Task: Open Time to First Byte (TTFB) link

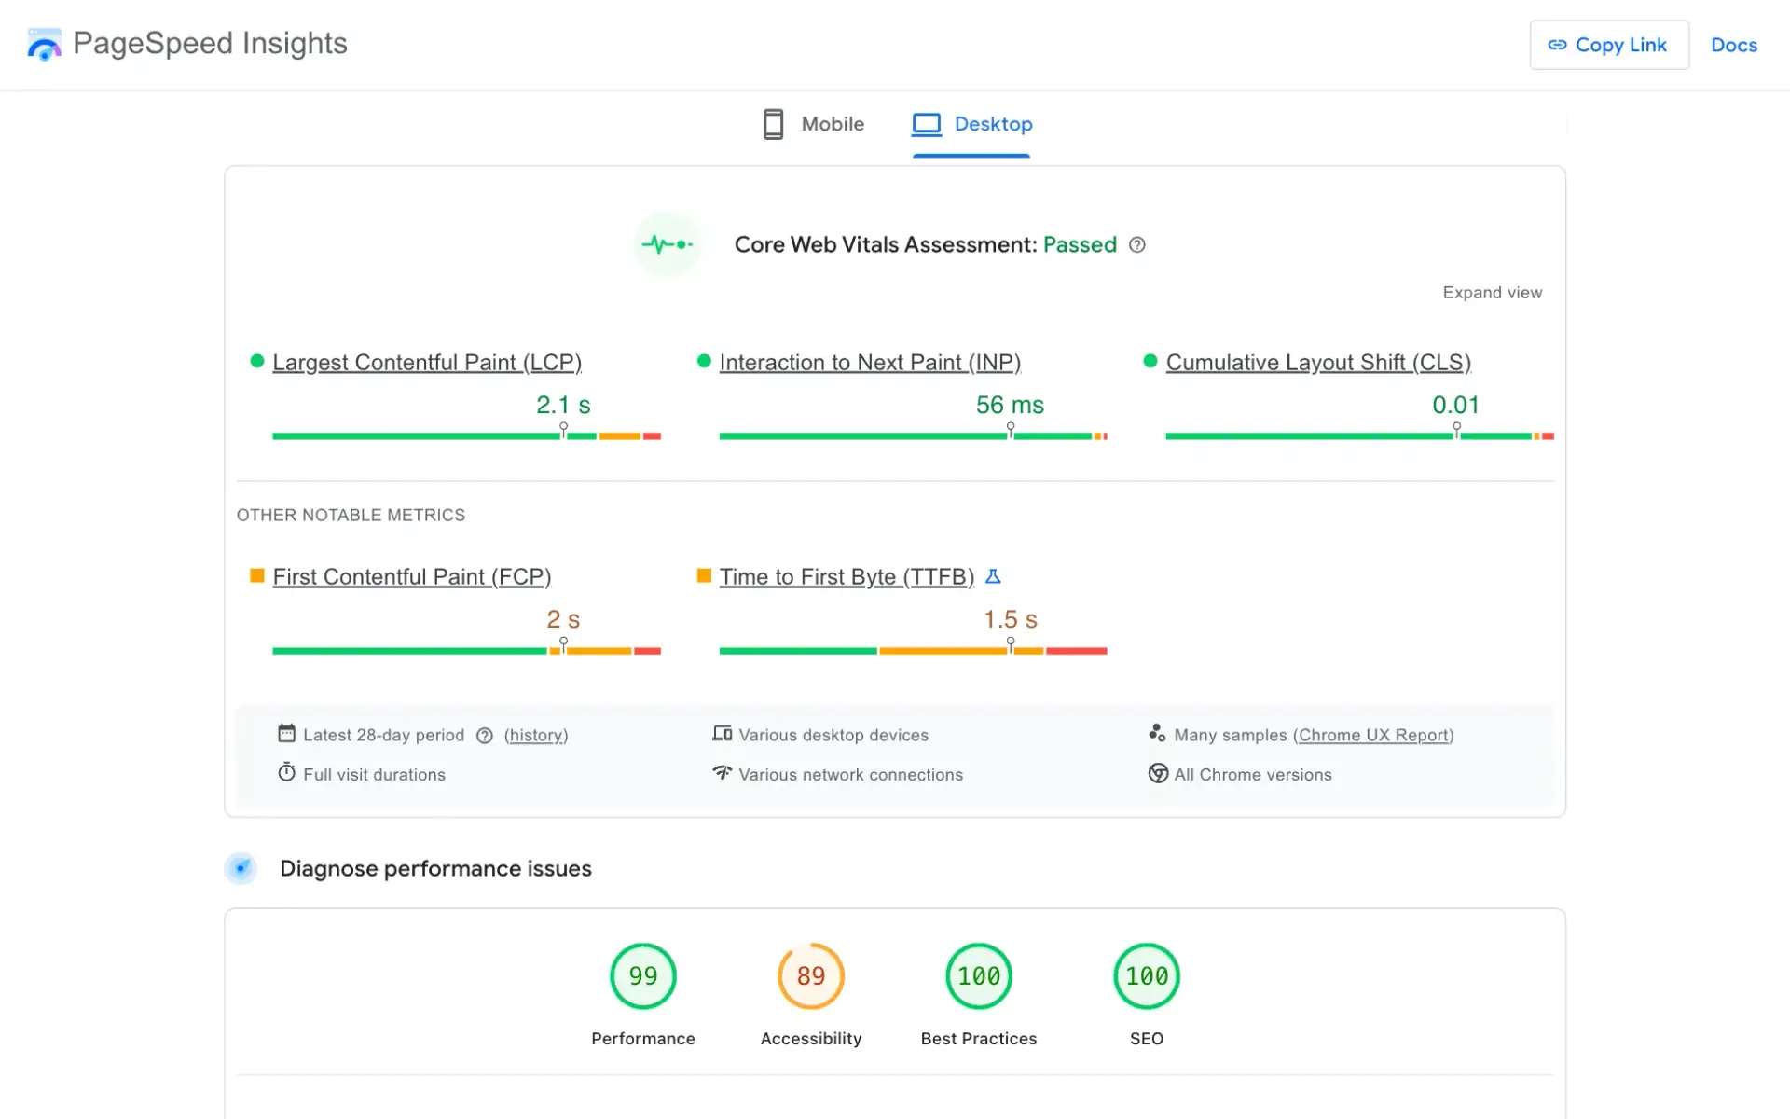Action: point(847,577)
